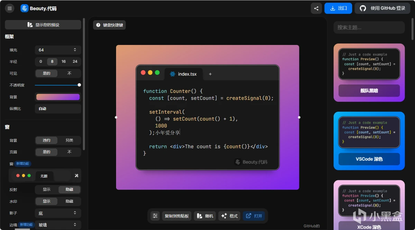415x230 pixels.
Task: Click the keyboard shortcuts help icon
Action: click(x=98, y=25)
